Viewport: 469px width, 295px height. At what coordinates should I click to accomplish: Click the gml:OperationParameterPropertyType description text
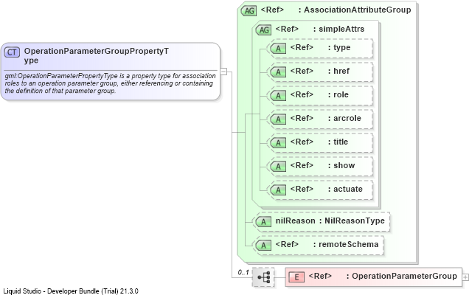click(110, 83)
